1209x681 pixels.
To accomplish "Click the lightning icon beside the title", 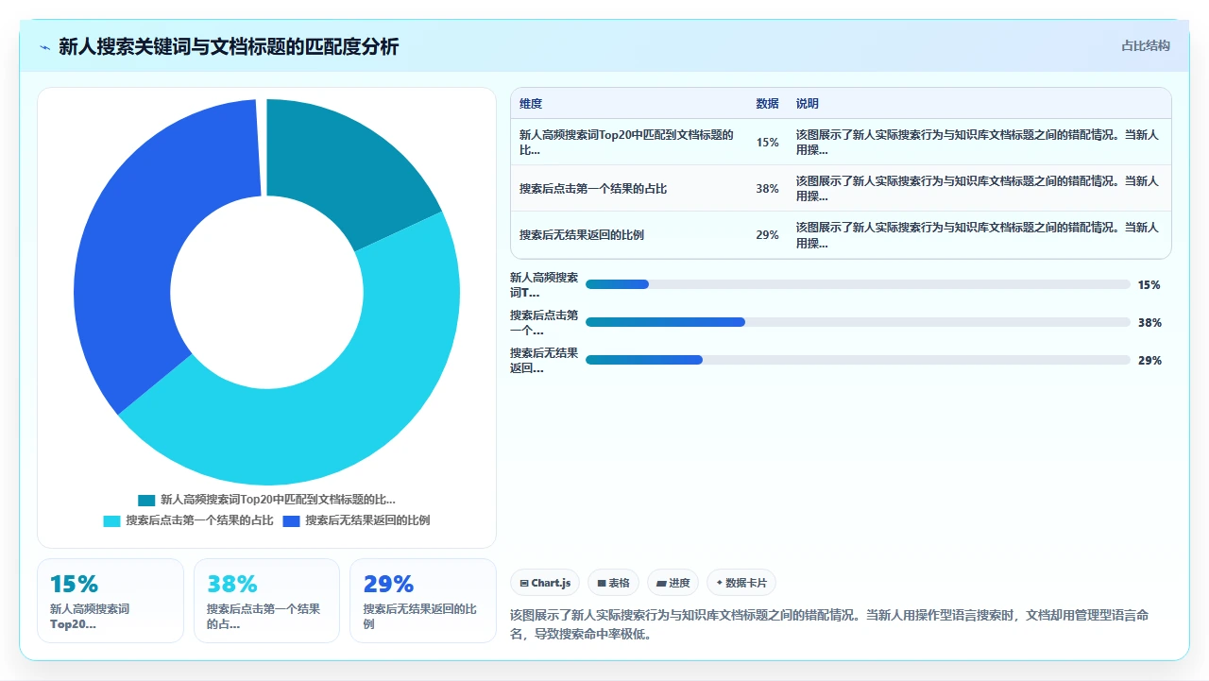I will click(44, 46).
